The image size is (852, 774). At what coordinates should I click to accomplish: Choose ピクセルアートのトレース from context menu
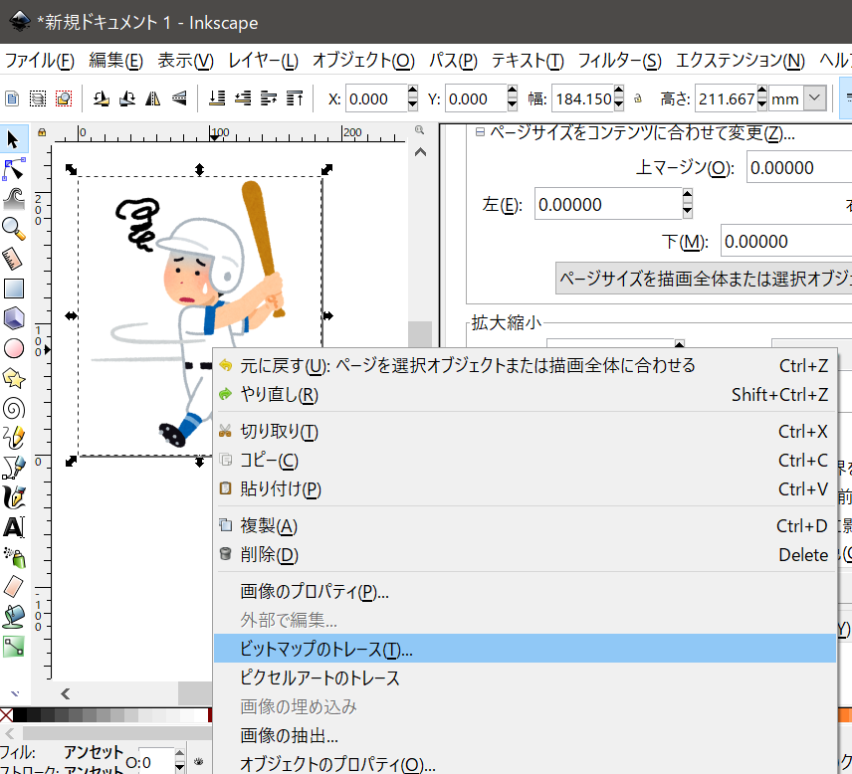pos(525,677)
